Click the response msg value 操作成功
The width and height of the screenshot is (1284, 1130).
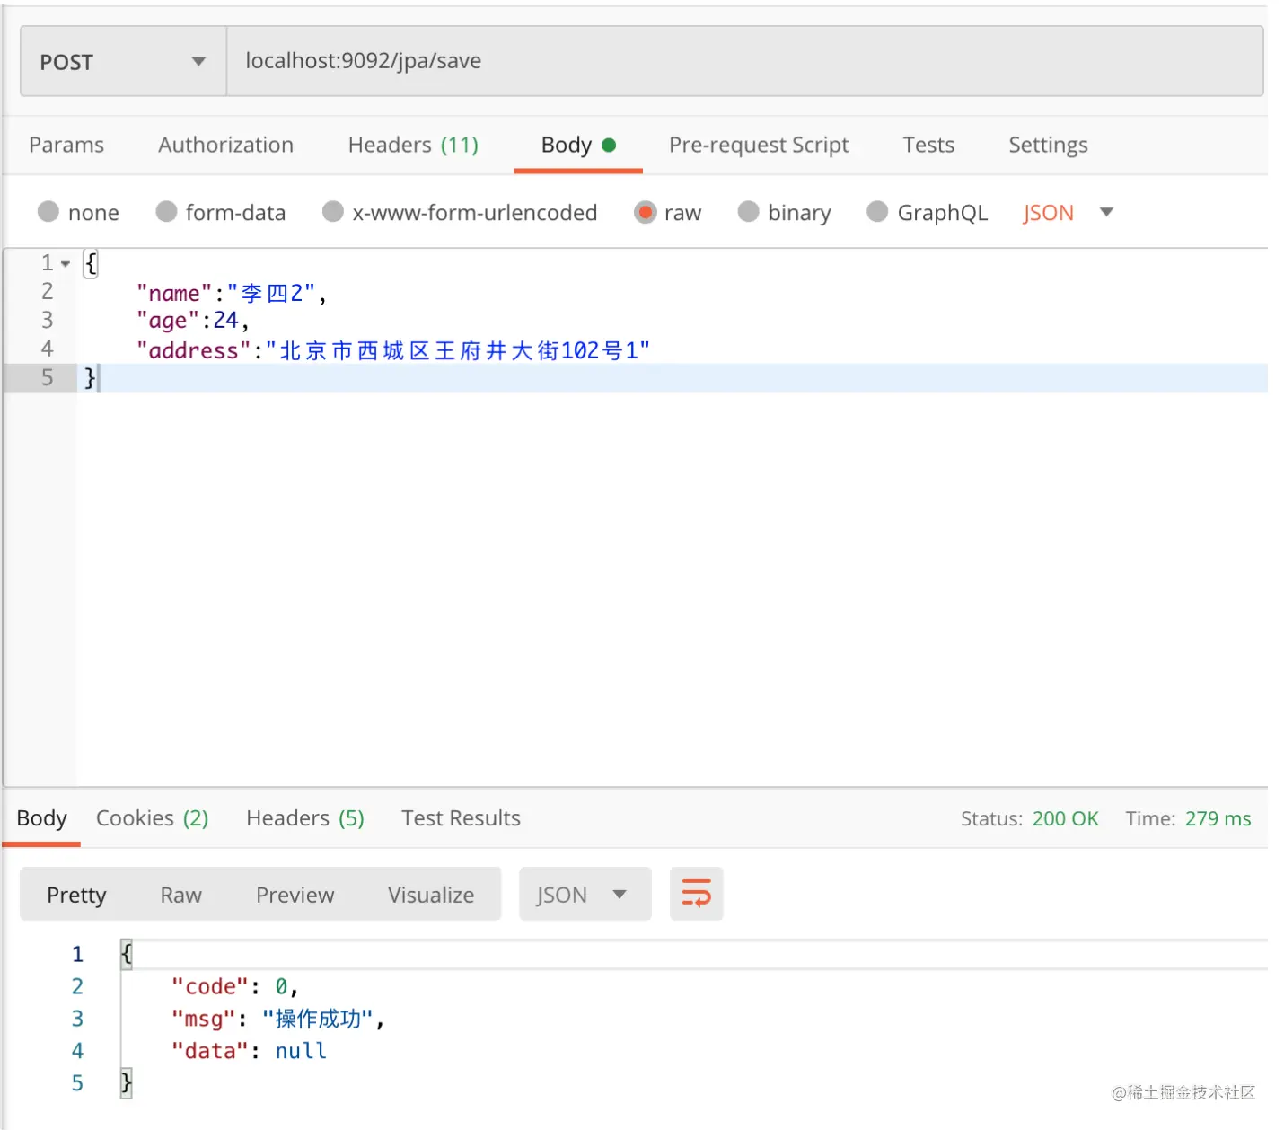[x=318, y=1019]
